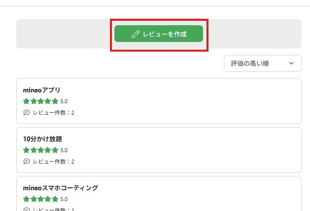The width and height of the screenshot is (310, 211).
Task: Click the 5.0 score next to mineoアプリ stars
Action: pyautogui.click(x=64, y=101)
